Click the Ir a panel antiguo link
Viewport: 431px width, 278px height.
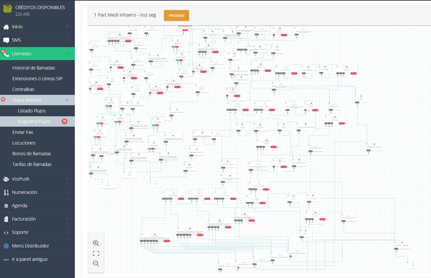pos(30,259)
